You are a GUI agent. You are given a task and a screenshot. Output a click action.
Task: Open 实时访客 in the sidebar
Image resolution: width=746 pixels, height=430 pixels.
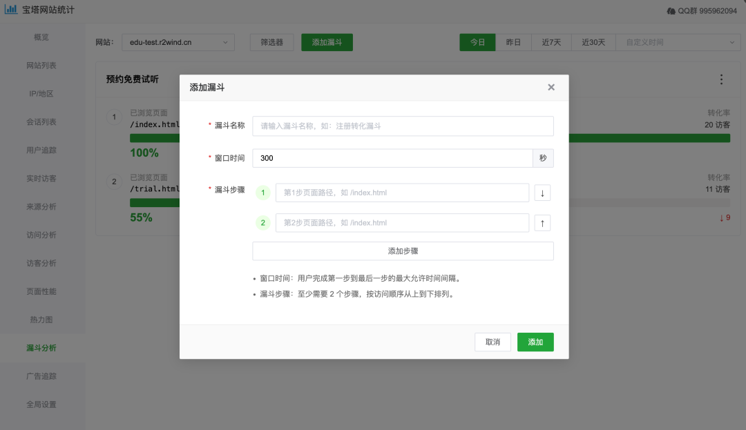(41, 179)
